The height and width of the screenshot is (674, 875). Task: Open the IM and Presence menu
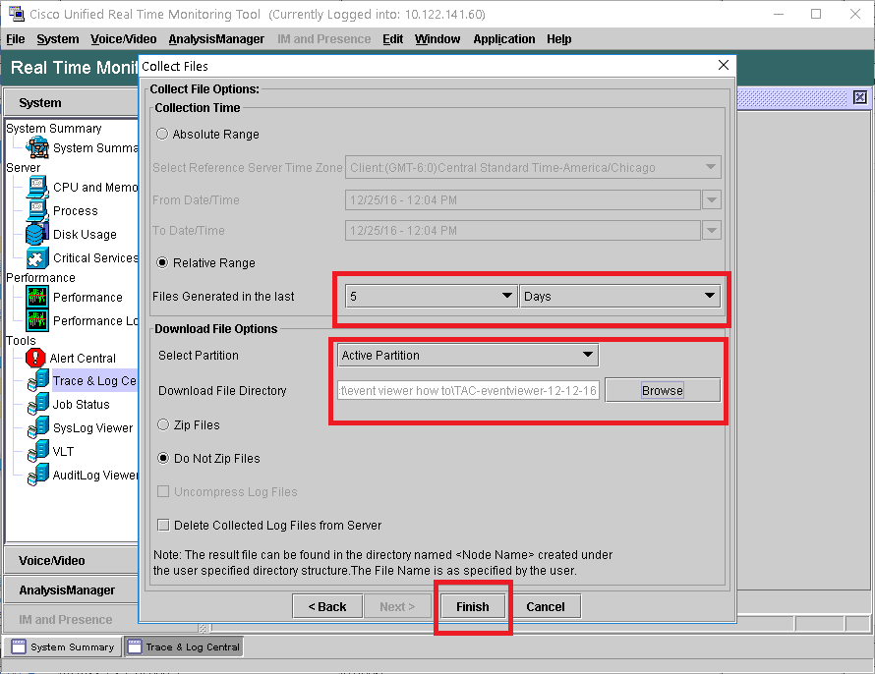click(323, 39)
